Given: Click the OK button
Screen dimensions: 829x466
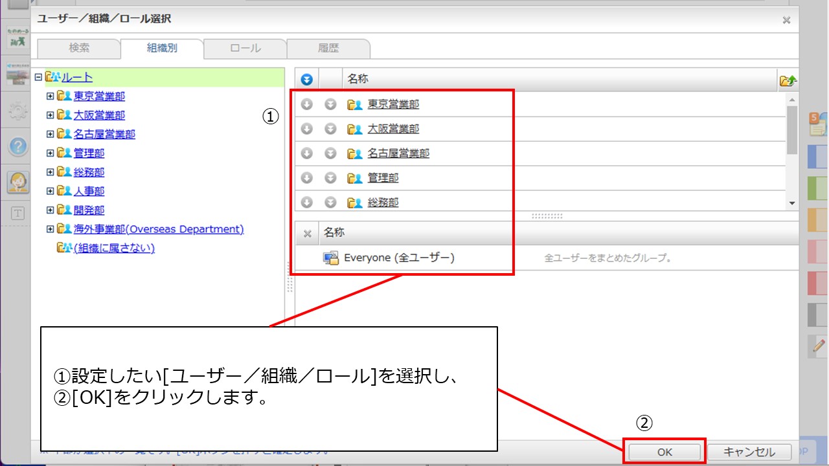Looking at the screenshot, I should (664, 452).
